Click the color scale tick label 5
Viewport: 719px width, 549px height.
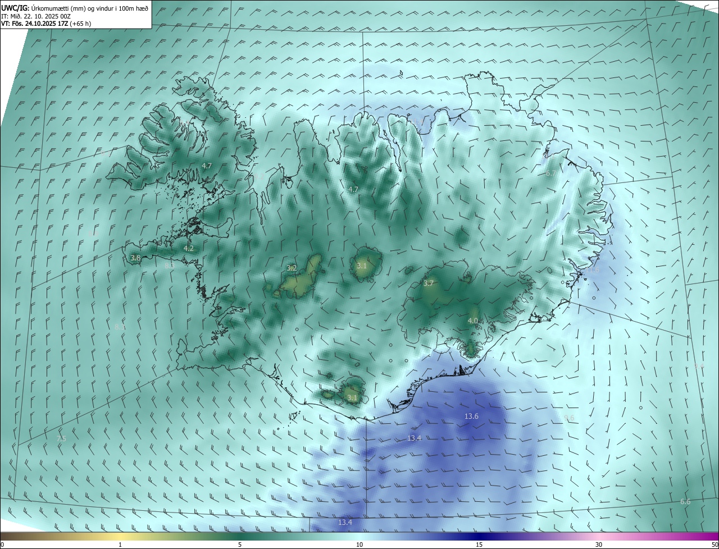coord(240,545)
